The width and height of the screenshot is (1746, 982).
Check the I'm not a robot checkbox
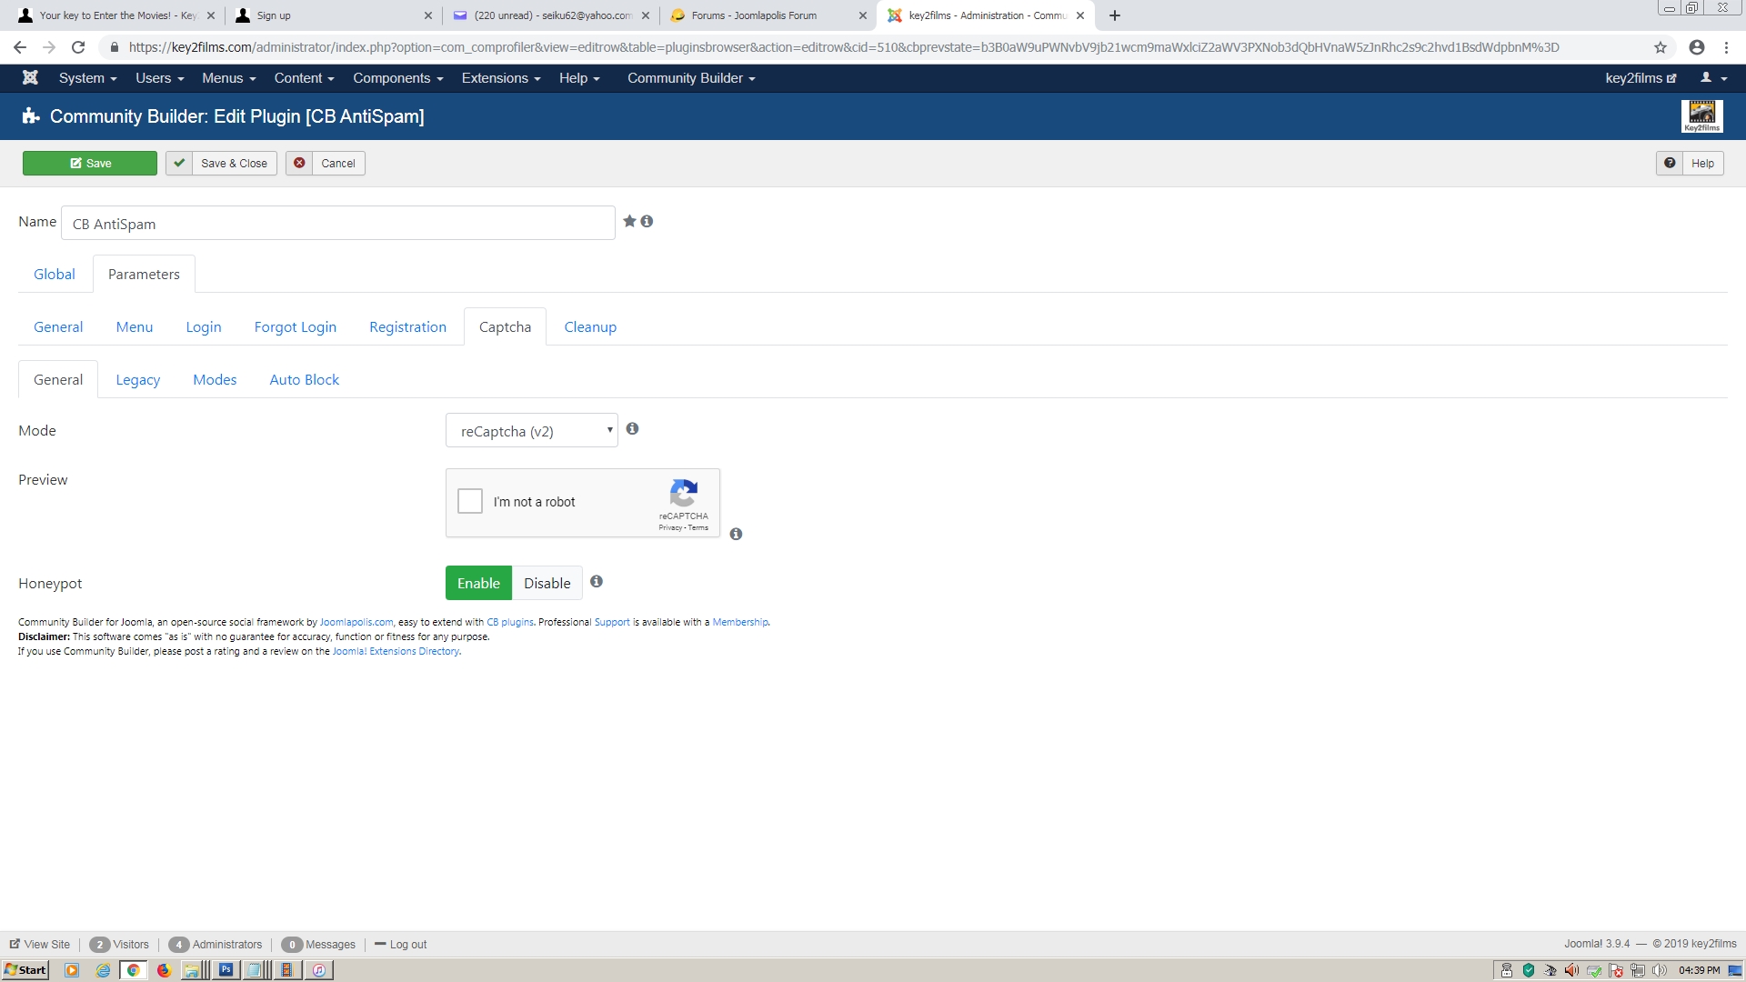point(470,501)
